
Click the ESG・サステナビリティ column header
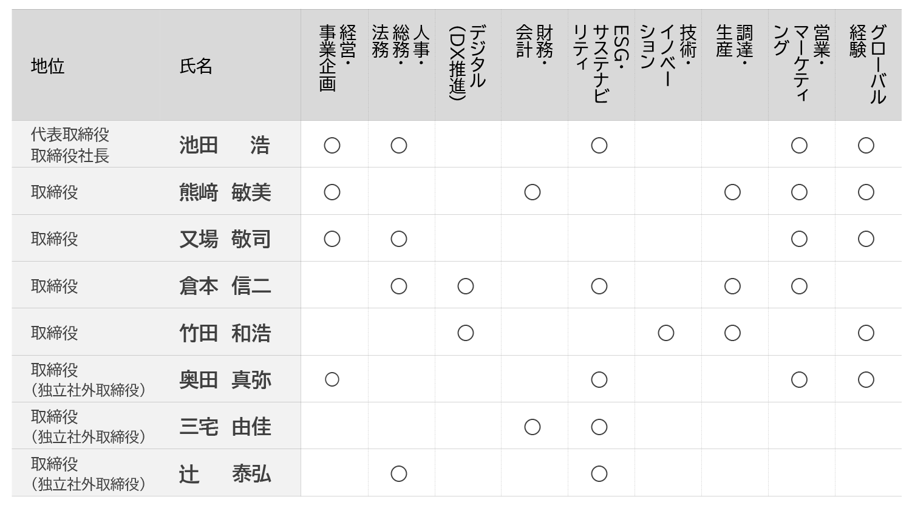(601, 63)
